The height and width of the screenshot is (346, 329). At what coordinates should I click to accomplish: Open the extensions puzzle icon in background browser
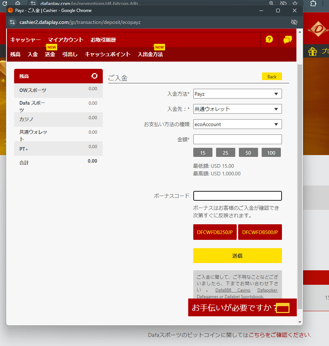(x=313, y=3)
